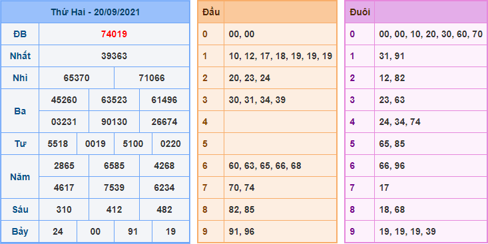Click Đuôi row 5 values "65, 85"
This screenshot has height=244, width=488.
click(x=392, y=144)
